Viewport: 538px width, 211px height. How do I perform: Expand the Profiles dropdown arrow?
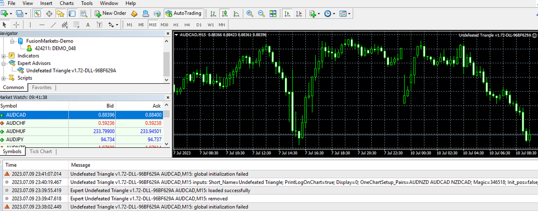point(26,14)
